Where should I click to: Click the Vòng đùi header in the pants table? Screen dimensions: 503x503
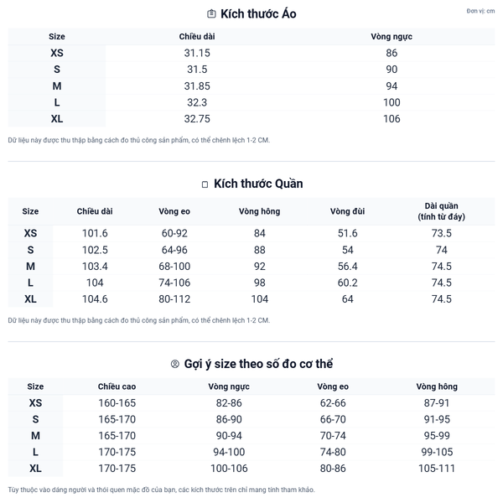pyautogui.click(x=347, y=211)
